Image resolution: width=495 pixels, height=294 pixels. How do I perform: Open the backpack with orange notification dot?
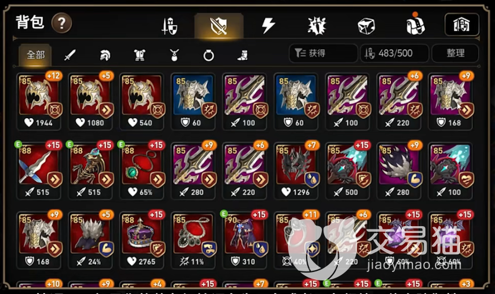pyautogui.click(x=415, y=25)
